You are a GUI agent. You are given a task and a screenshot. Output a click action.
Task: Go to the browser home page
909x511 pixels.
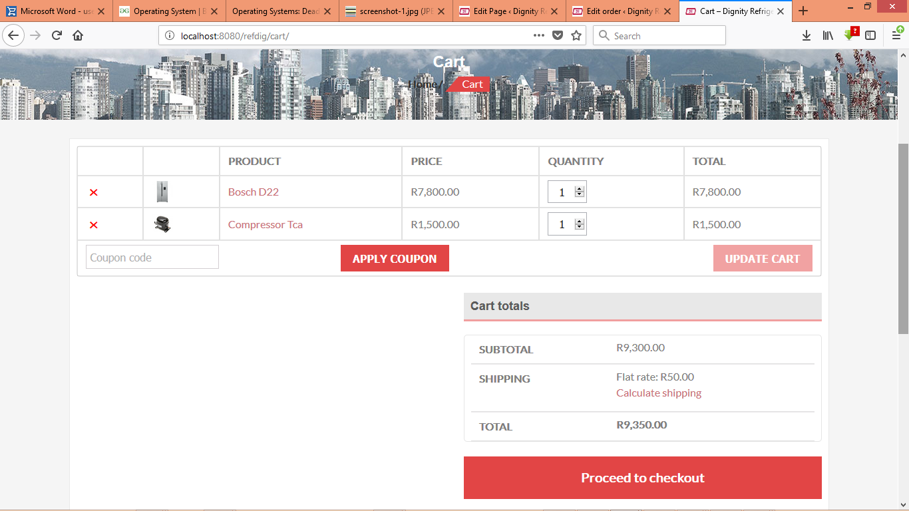[78, 35]
